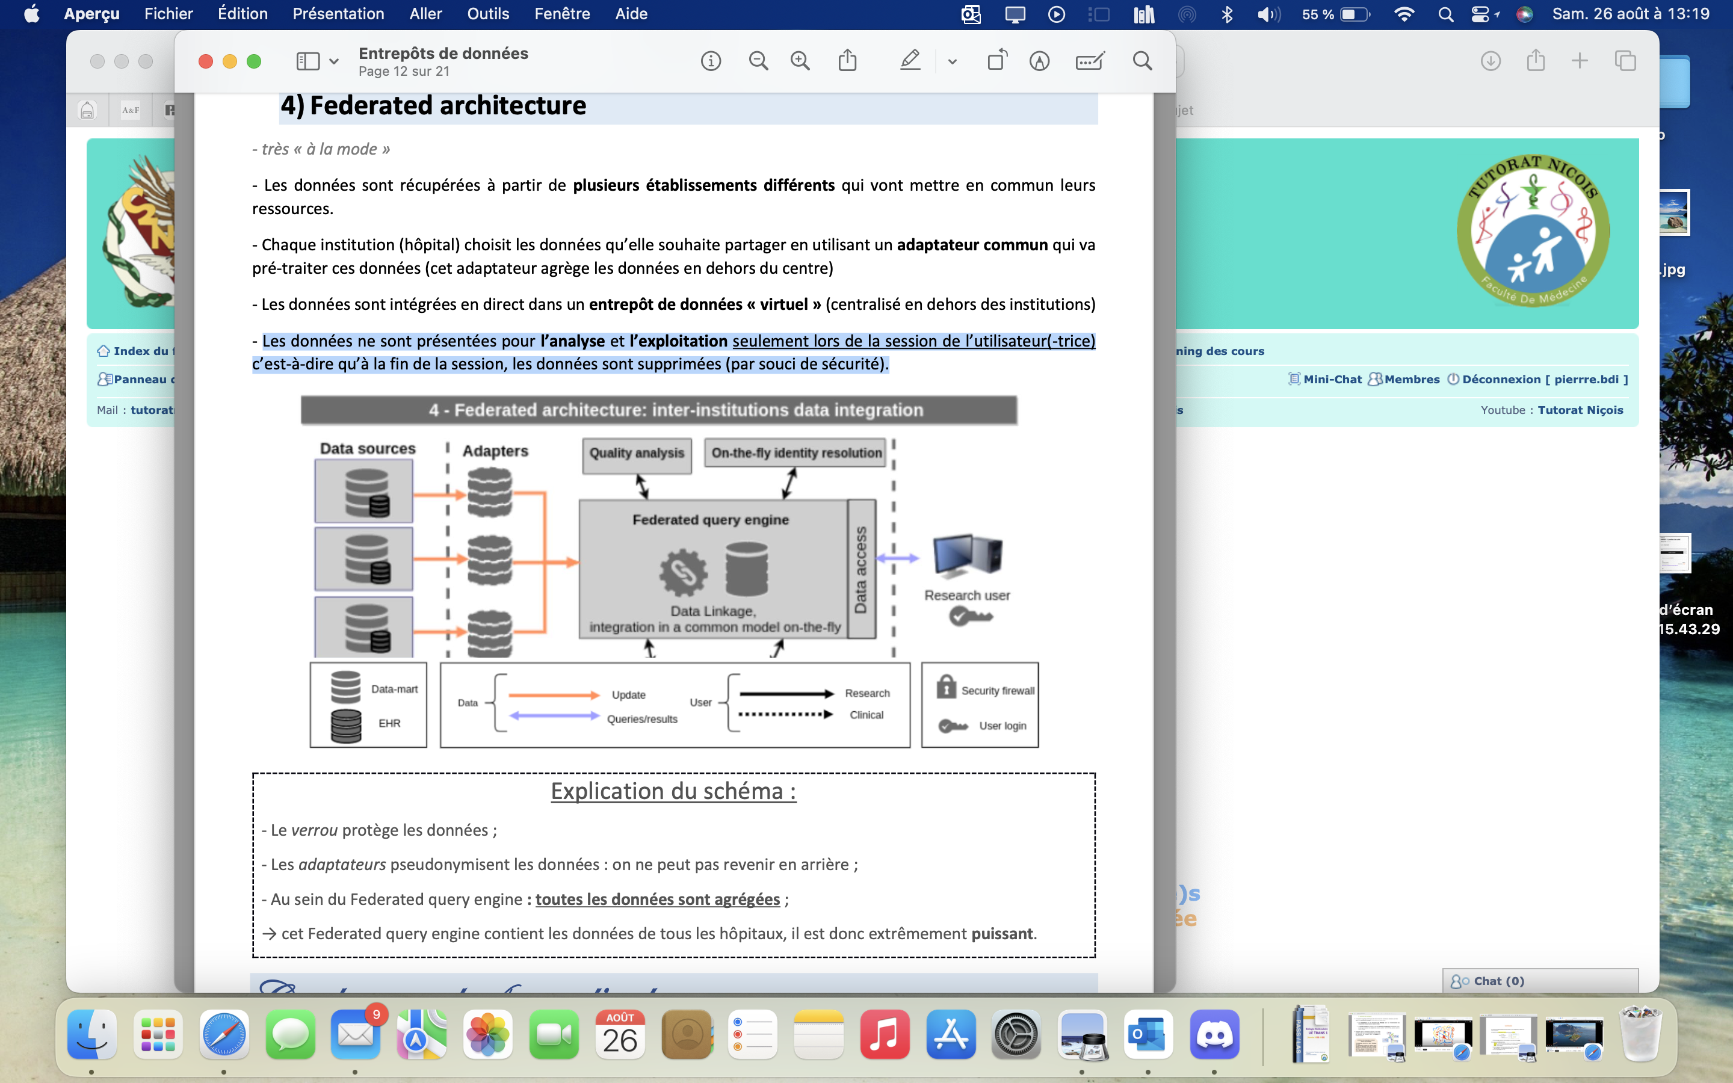The height and width of the screenshot is (1083, 1733).
Task: Open the Wi-Fi status menu
Action: pos(1404,14)
